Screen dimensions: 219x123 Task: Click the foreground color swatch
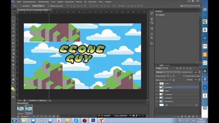point(13,88)
